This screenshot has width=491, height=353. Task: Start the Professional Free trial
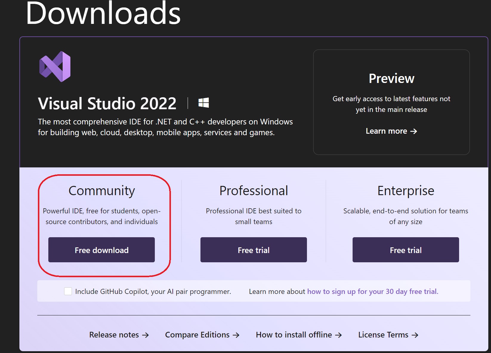pos(254,250)
